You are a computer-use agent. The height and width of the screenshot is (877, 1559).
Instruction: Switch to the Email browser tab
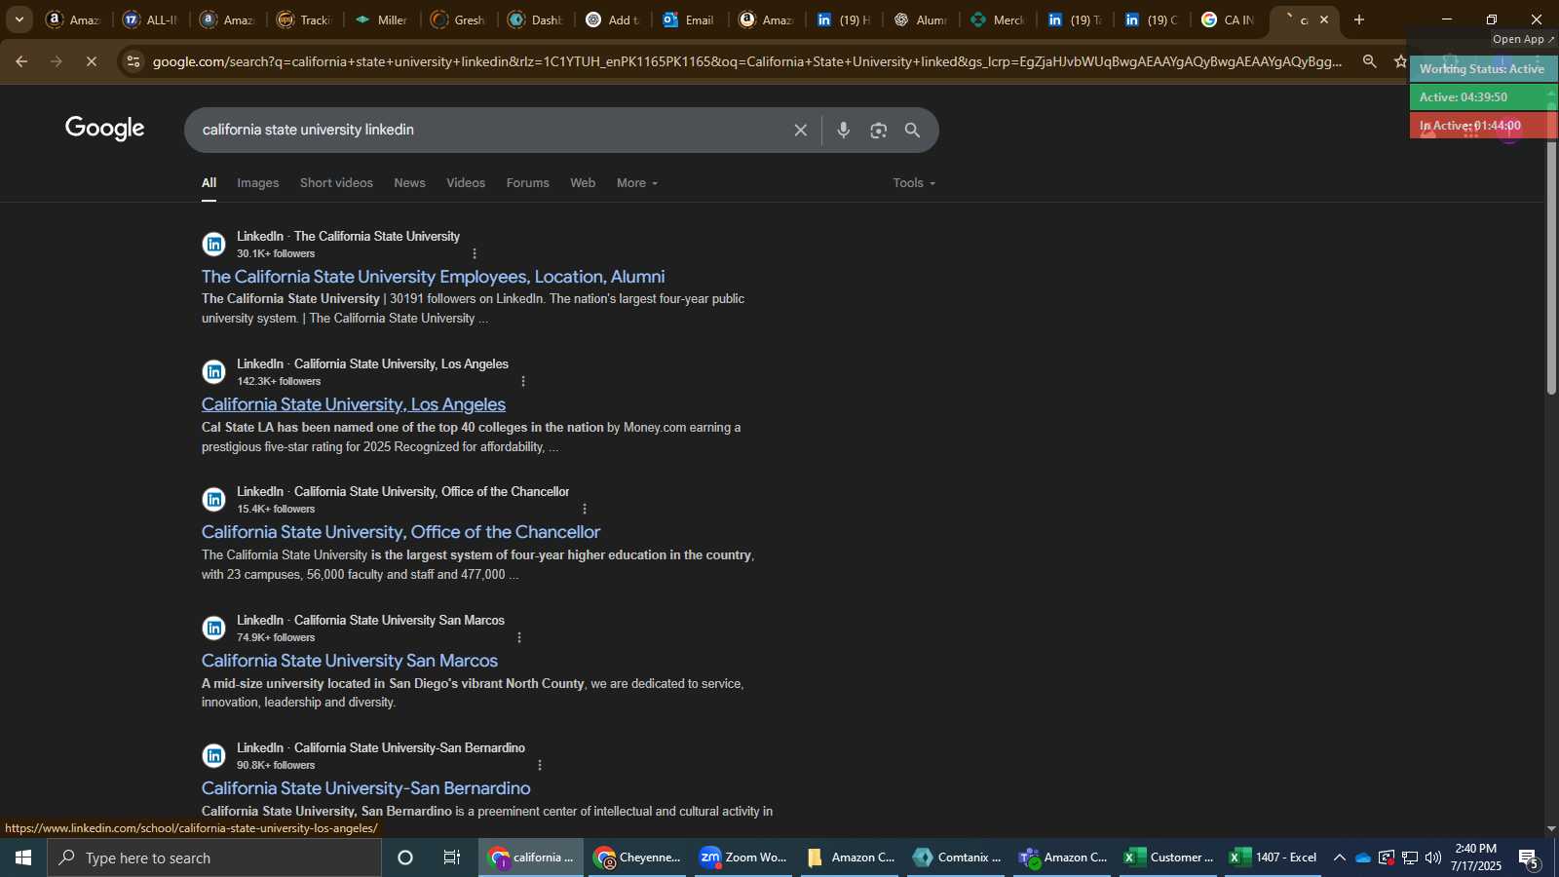689,19
